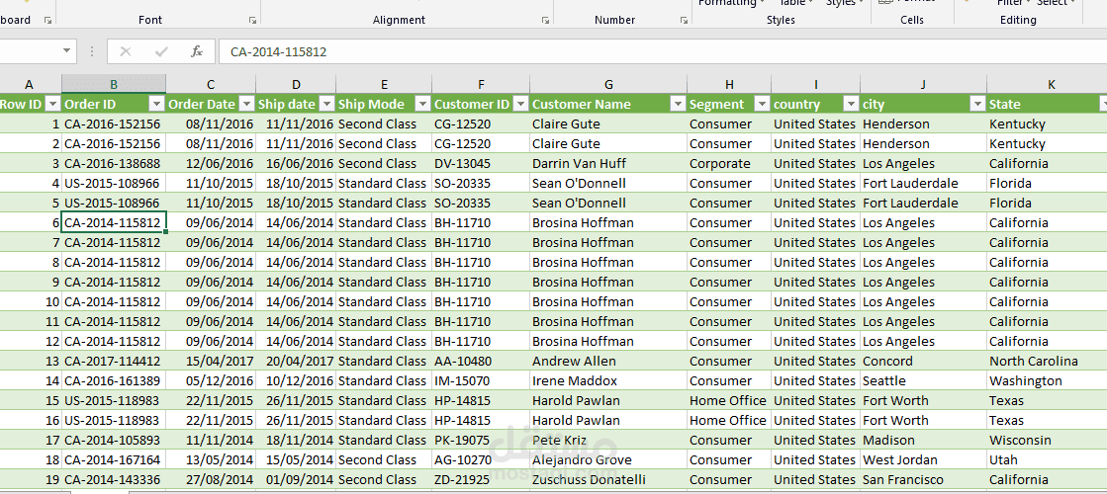Click customer ID PK-19075
Image resolution: width=1107 pixels, height=494 pixels.
pyautogui.click(x=480, y=440)
